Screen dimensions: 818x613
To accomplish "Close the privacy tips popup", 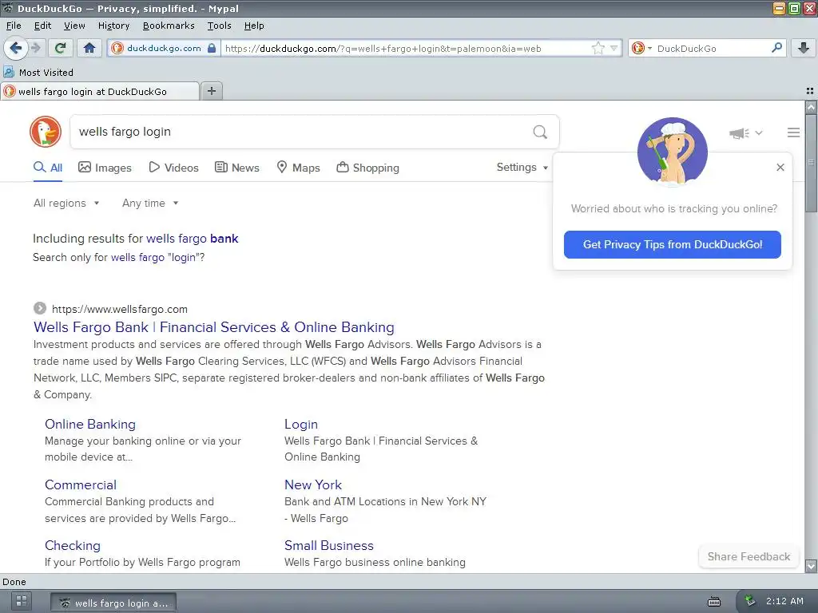I will [x=780, y=168].
